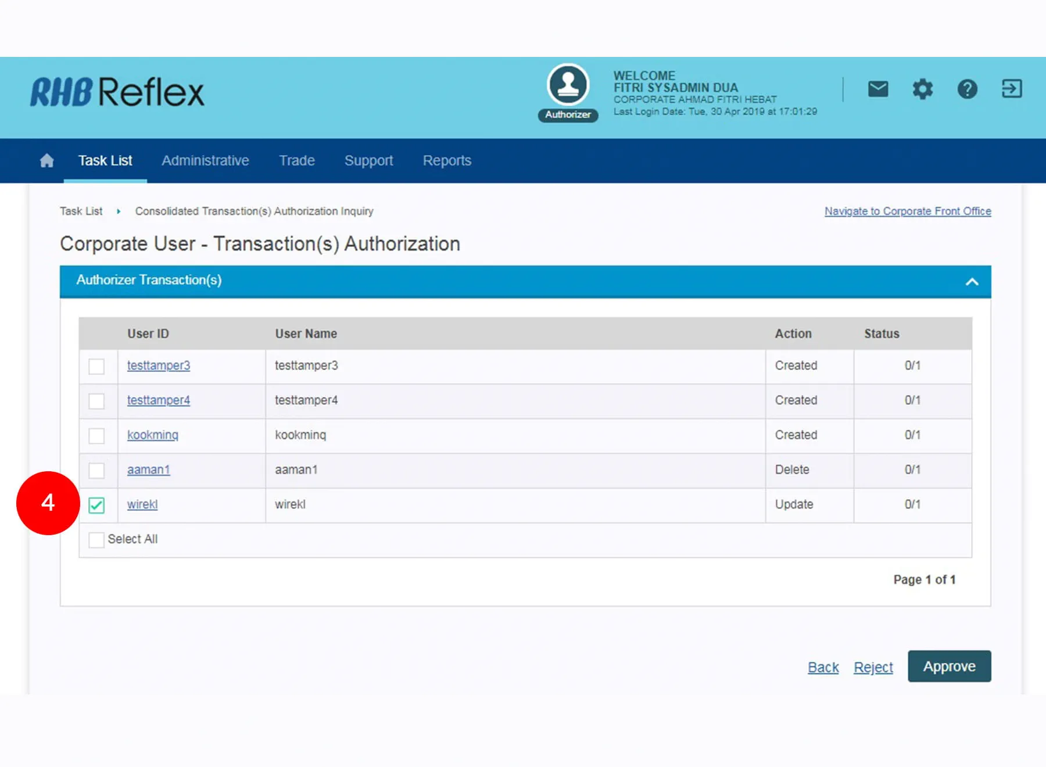Collapse the Authorizer Transaction(s) panel
This screenshot has height=767, width=1046.
pyautogui.click(x=972, y=282)
